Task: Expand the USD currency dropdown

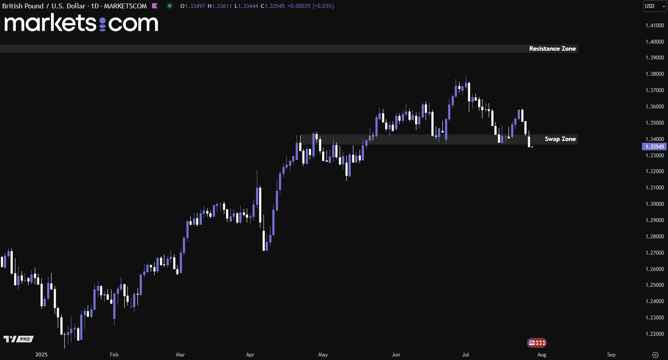Action: [655, 6]
